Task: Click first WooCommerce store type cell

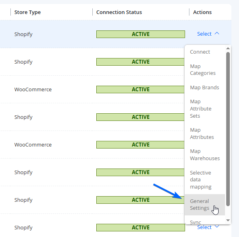Action: pyautogui.click(x=33, y=90)
